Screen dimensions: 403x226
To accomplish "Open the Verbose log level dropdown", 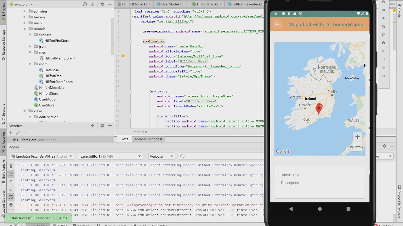I will click(x=162, y=156).
